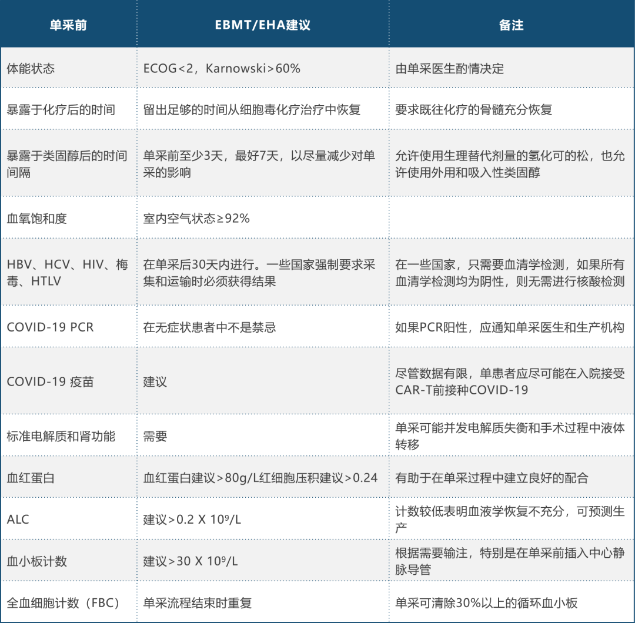635x623 pixels.
Task: Click 如果PCR阳性，应通知单采医生和生产机构 cell
Action: click(510, 327)
